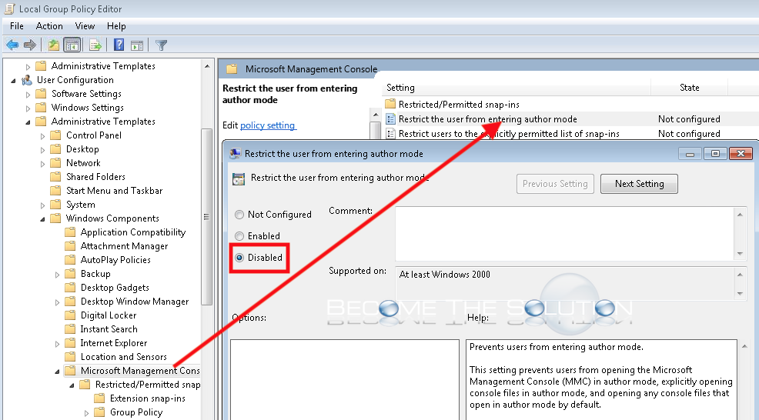Expand the Software Settings node
Screen dimensions: 759x420
(28, 95)
